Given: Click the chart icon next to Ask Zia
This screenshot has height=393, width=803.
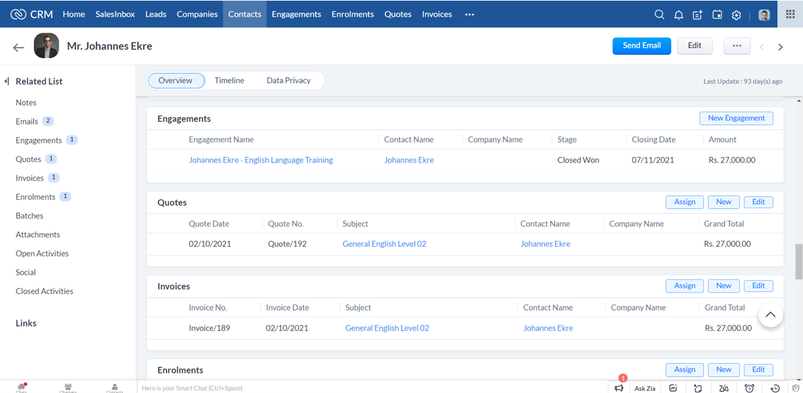Looking at the screenshot, I should click(x=674, y=388).
